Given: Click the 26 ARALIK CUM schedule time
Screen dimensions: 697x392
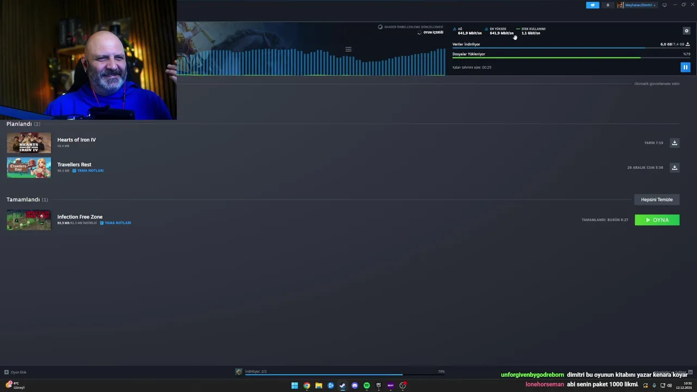Looking at the screenshot, I should [645, 168].
